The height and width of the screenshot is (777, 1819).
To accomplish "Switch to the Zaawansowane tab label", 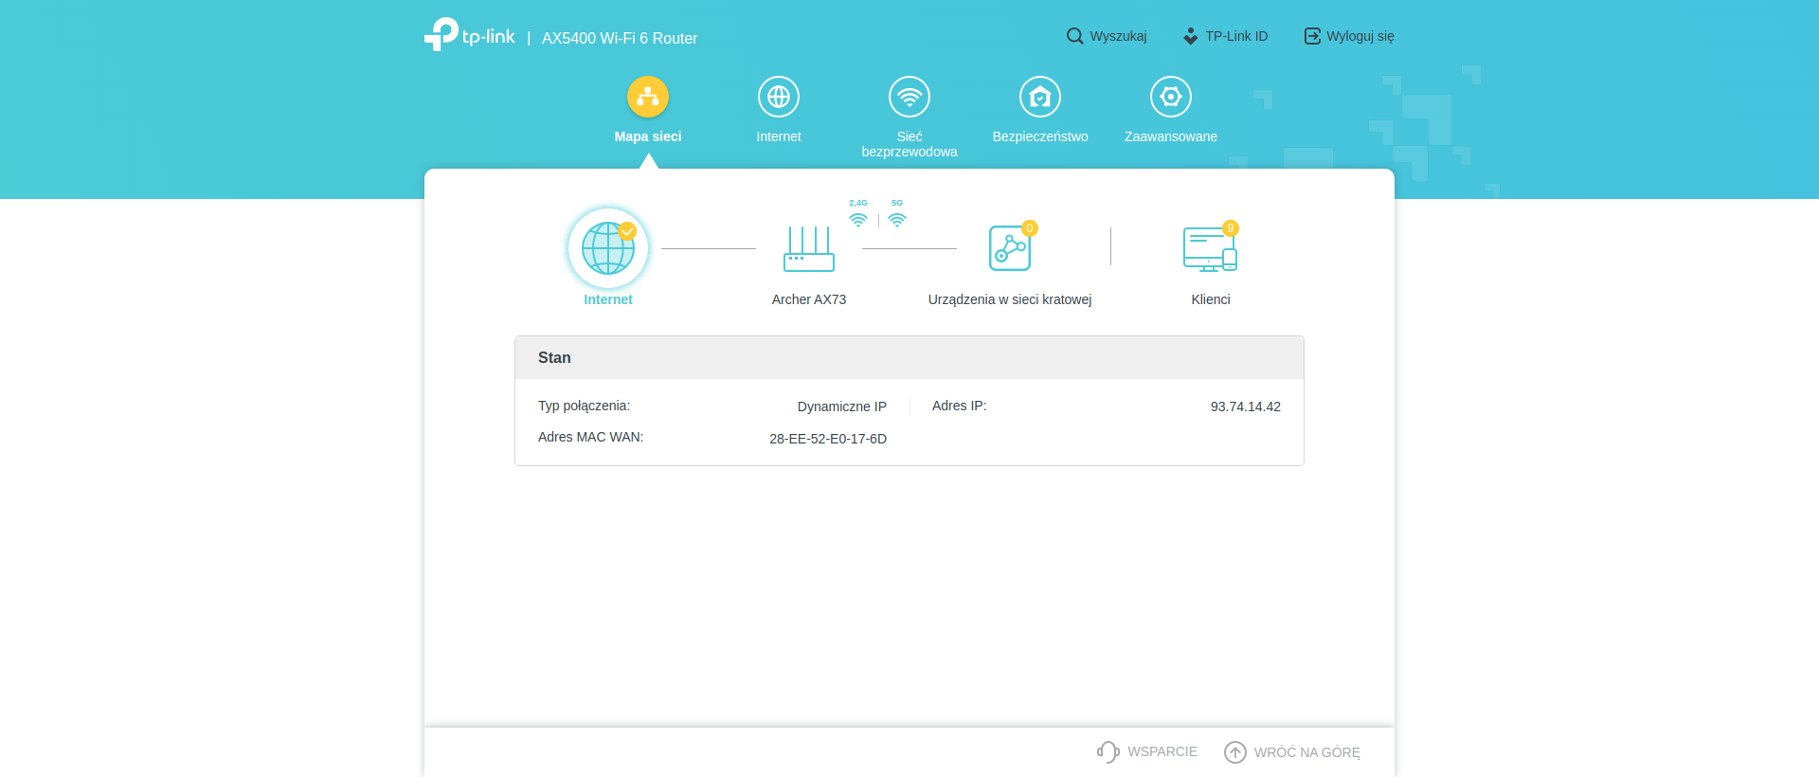I will [x=1171, y=136].
